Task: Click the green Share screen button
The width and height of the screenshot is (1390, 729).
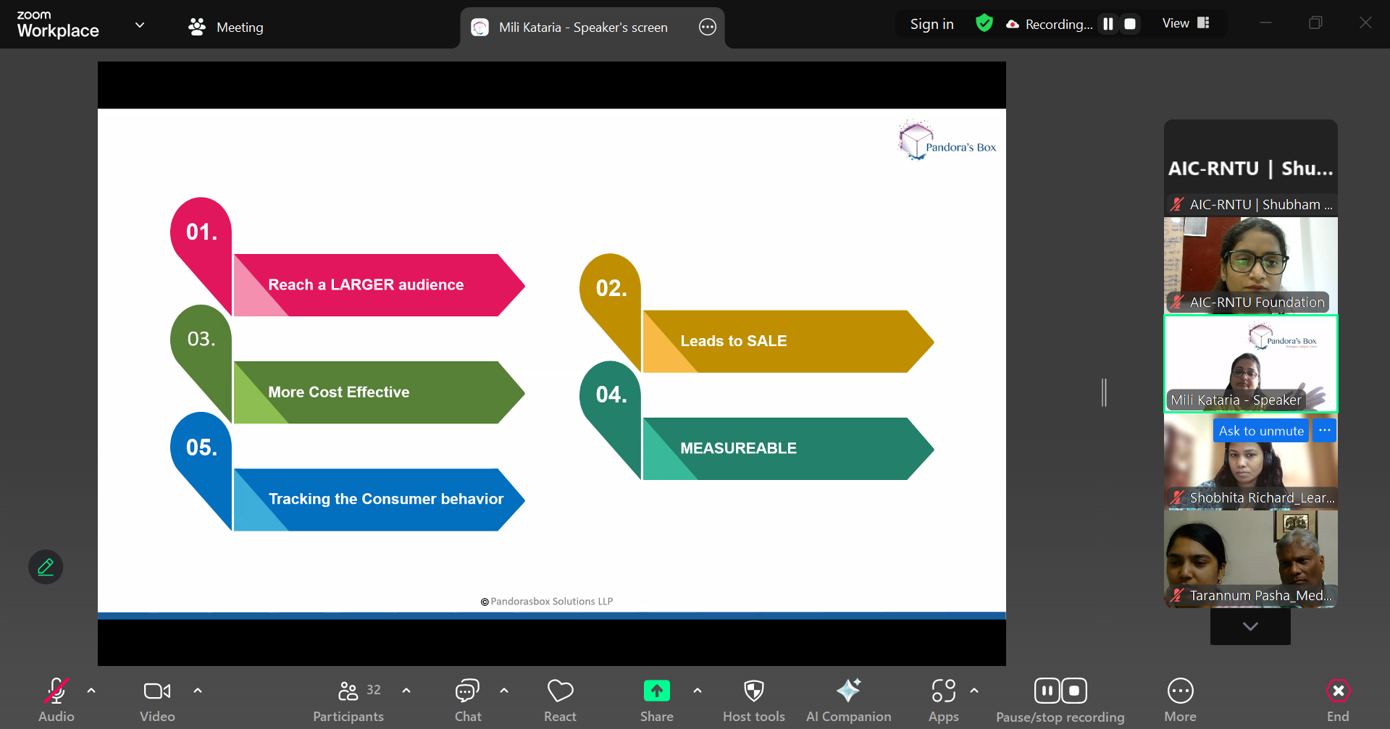Action: (x=656, y=691)
